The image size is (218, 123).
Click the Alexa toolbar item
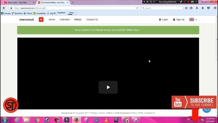(71, 13)
